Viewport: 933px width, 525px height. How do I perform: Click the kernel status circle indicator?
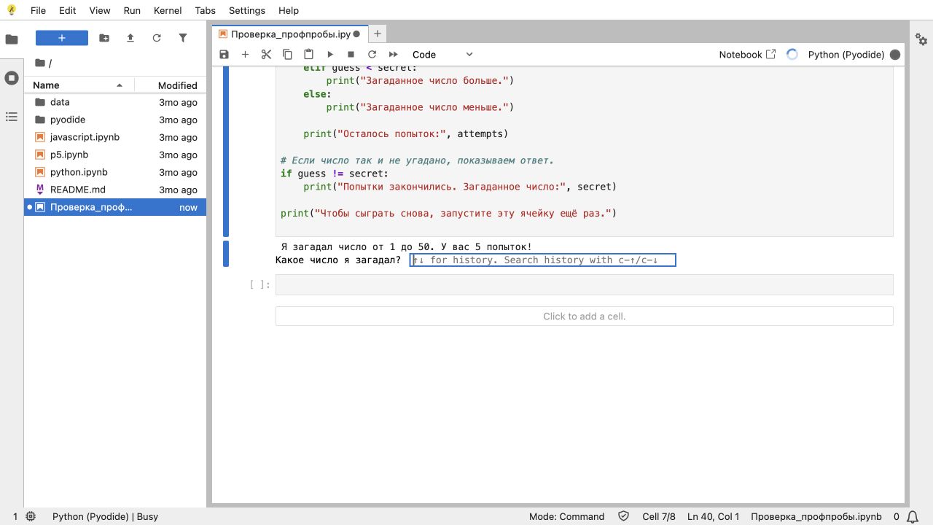(895, 55)
